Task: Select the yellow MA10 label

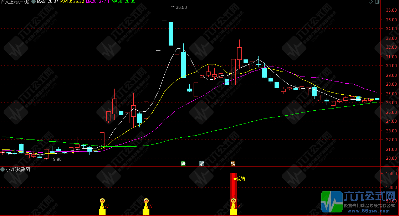Action: 72,2
